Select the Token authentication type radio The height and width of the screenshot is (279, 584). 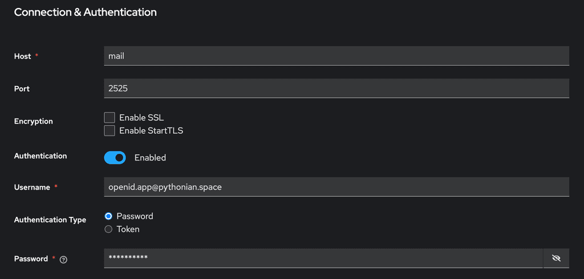point(108,229)
